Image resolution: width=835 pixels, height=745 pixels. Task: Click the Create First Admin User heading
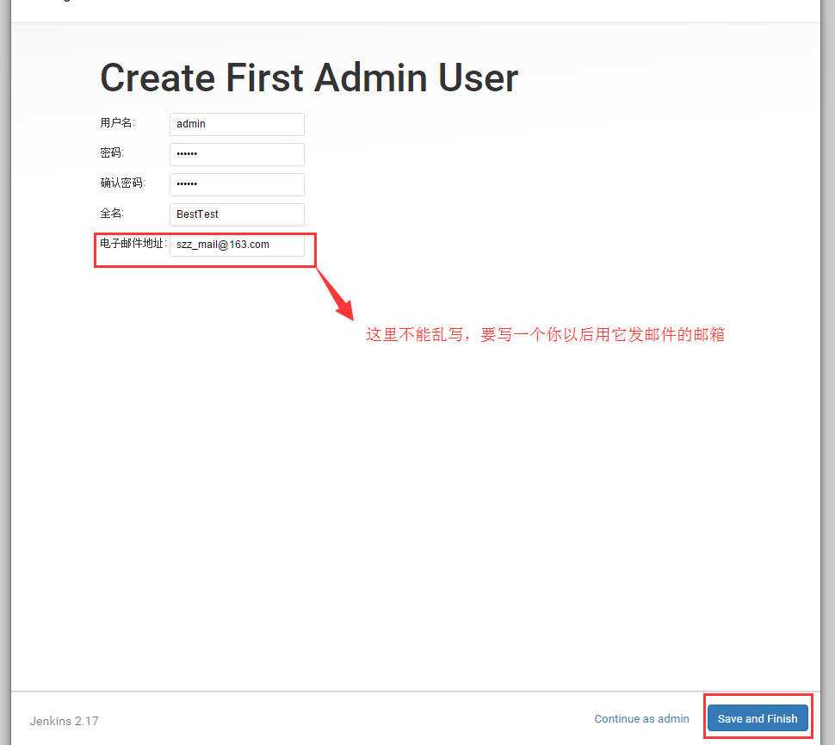click(309, 78)
